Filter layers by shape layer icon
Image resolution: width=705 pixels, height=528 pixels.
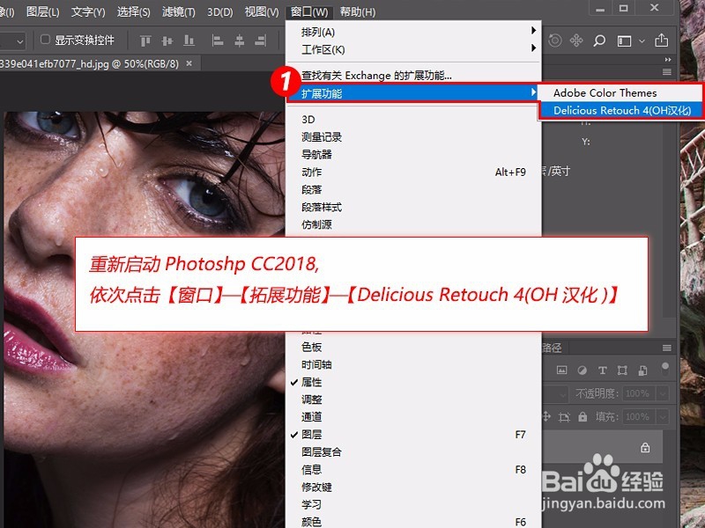(x=622, y=370)
